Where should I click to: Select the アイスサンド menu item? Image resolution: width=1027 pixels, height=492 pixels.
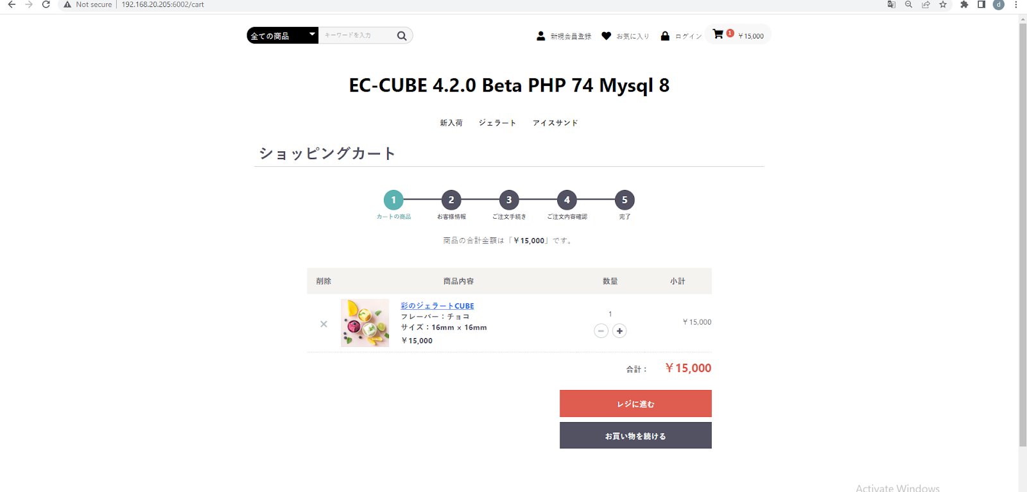coord(555,123)
